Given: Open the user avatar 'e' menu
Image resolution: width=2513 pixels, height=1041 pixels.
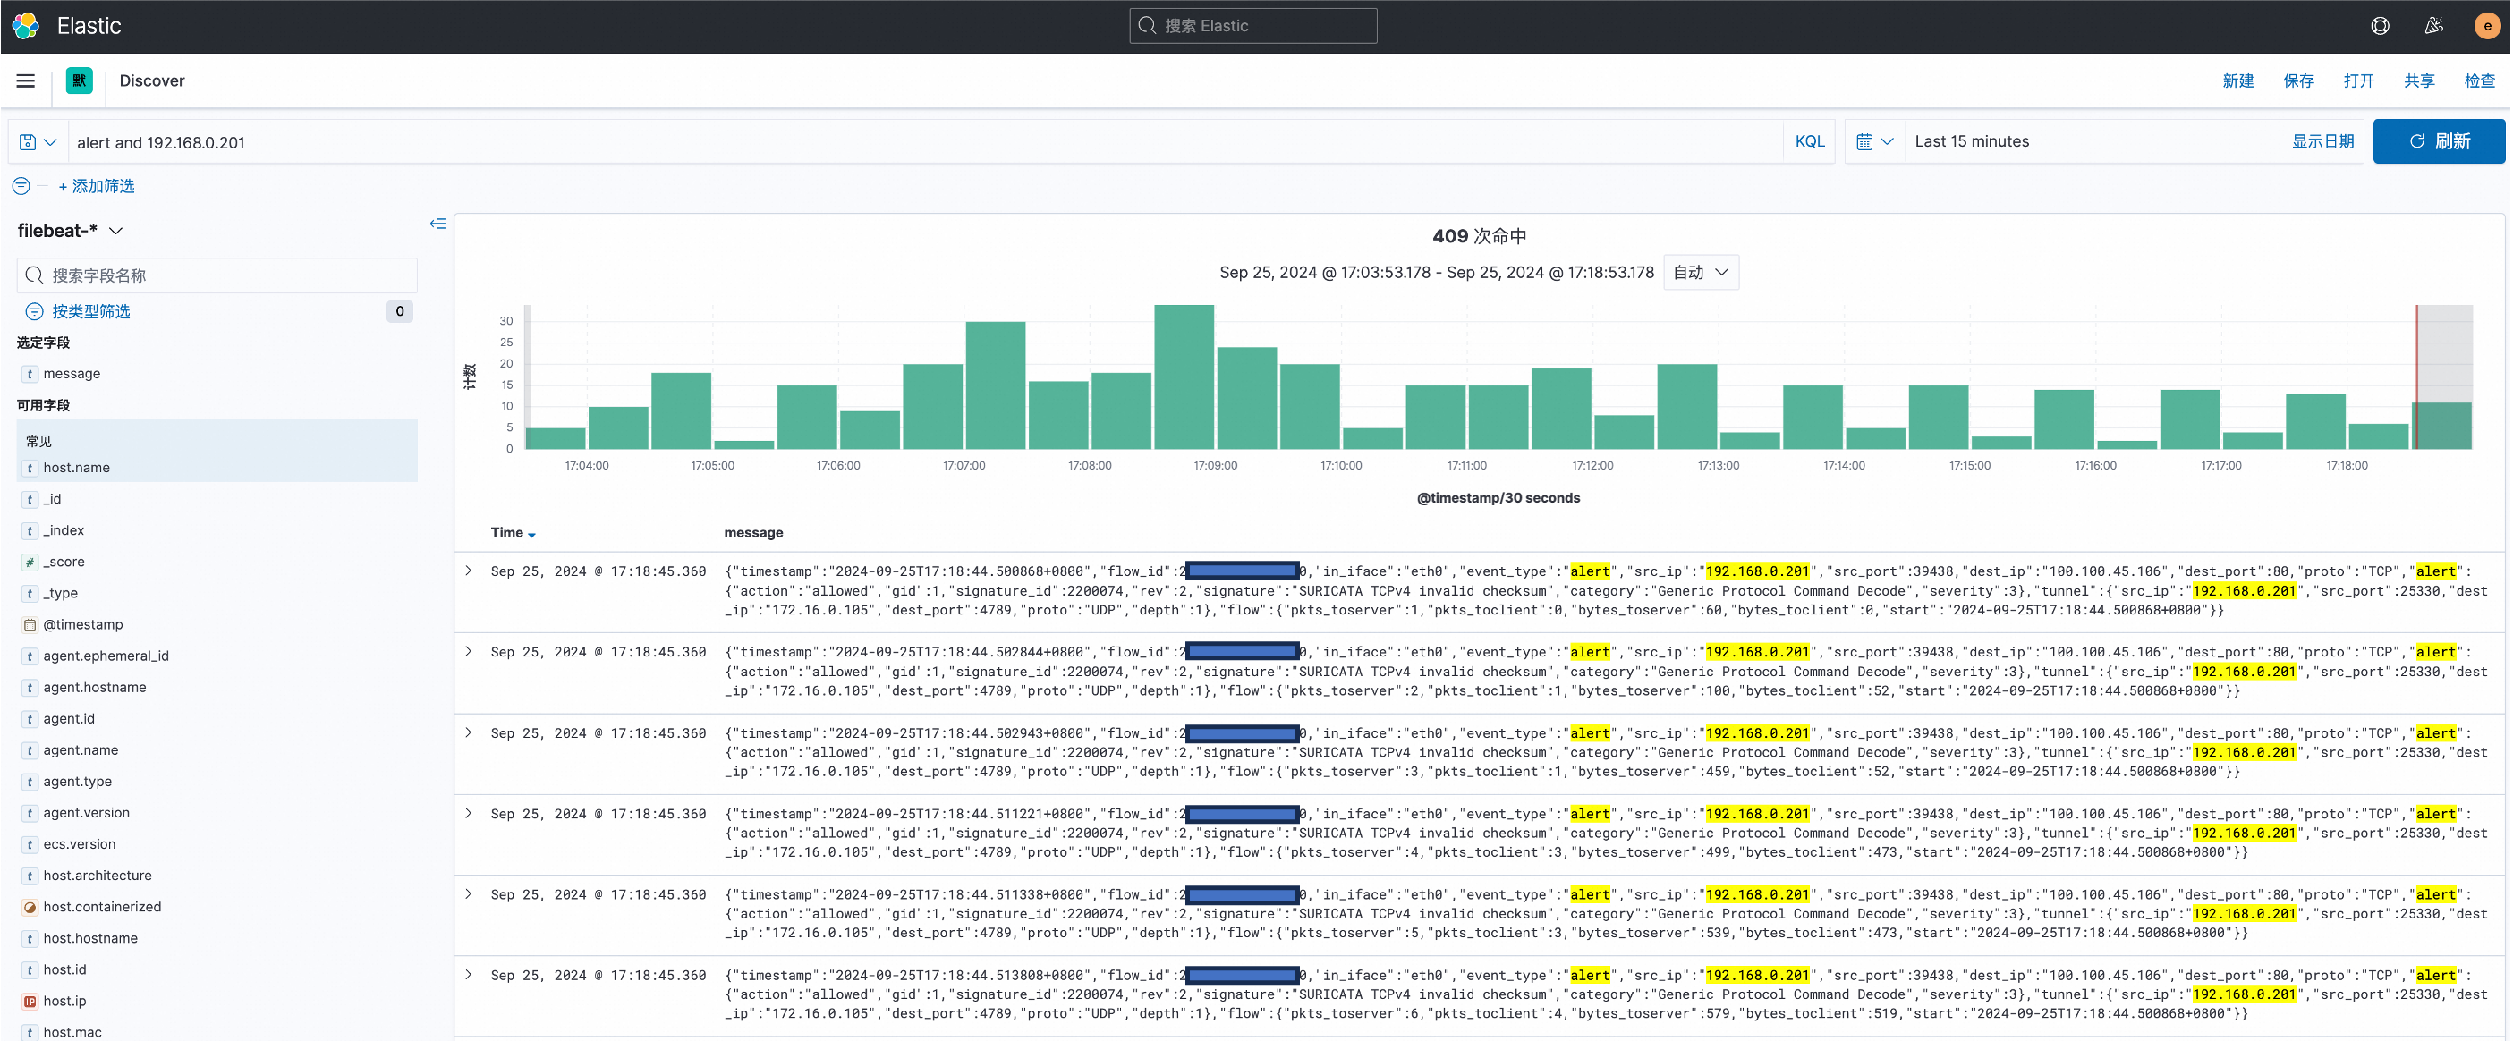Looking at the screenshot, I should 2487,26.
